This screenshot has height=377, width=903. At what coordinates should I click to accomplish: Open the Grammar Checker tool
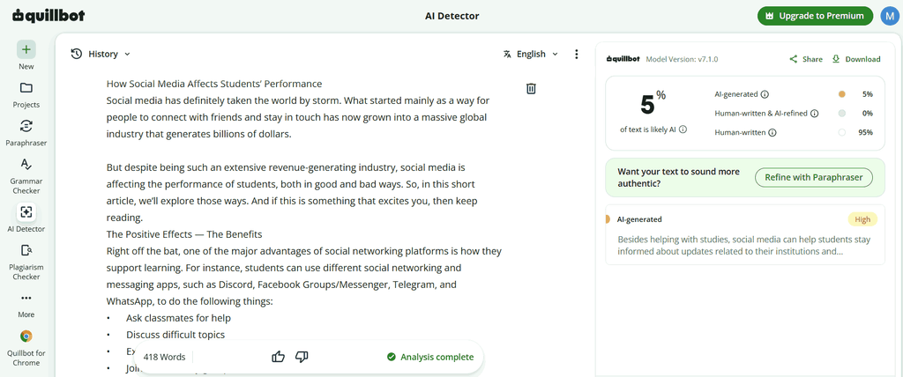point(26,175)
